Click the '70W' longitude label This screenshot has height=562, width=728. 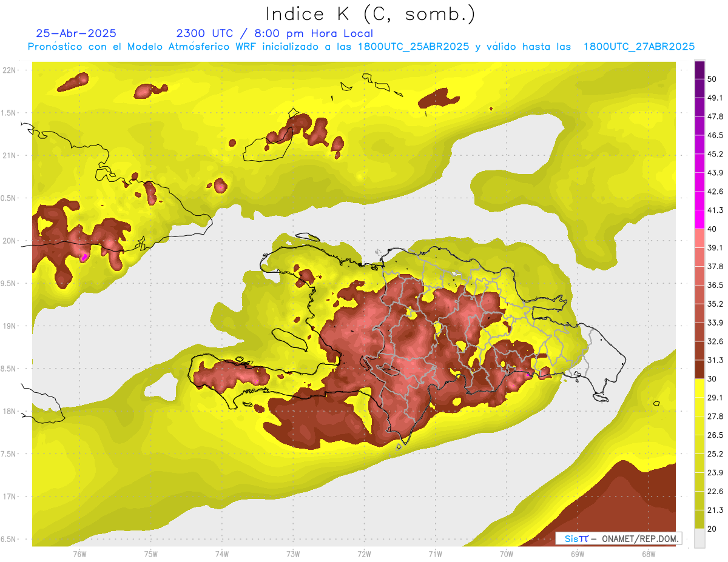(x=507, y=554)
